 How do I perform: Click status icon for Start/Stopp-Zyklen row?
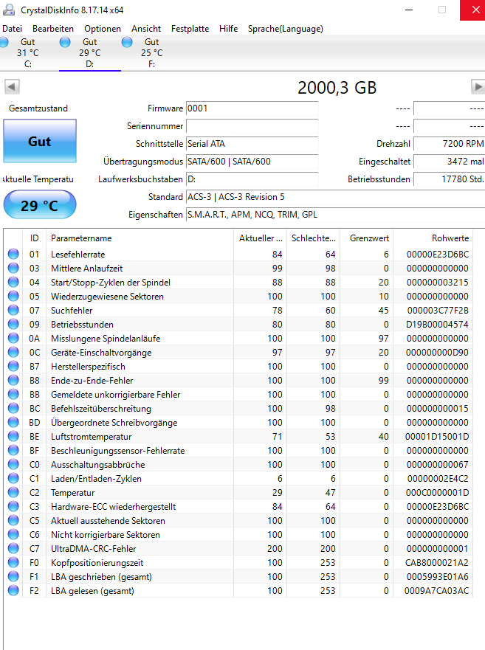tap(13, 282)
